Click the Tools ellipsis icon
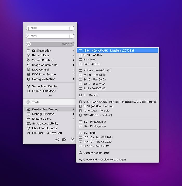 click(x=28, y=102)
